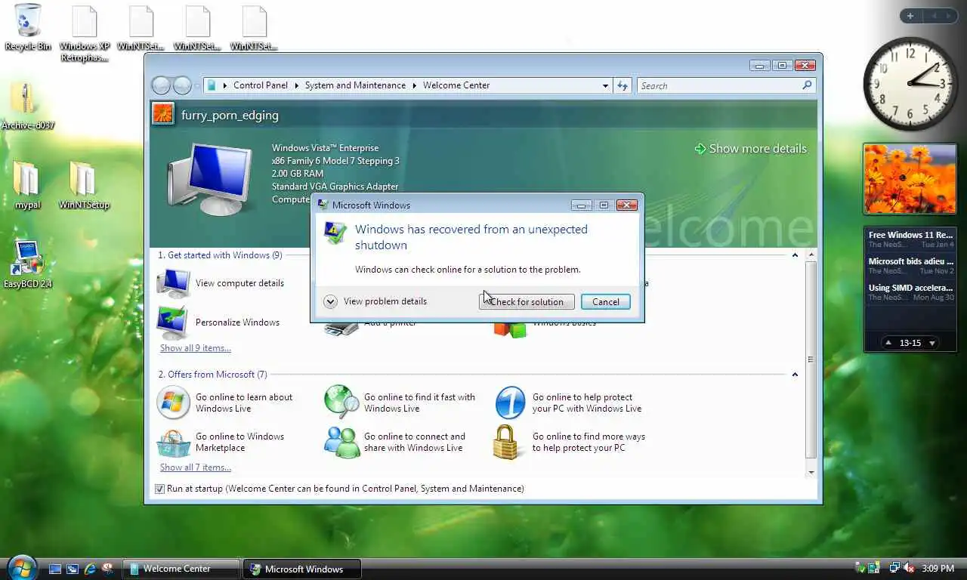Viewport: 967px width, 580px height.
Task: Click the connect and share people icon
Action: pyautogui.click(x=341, y=443)
